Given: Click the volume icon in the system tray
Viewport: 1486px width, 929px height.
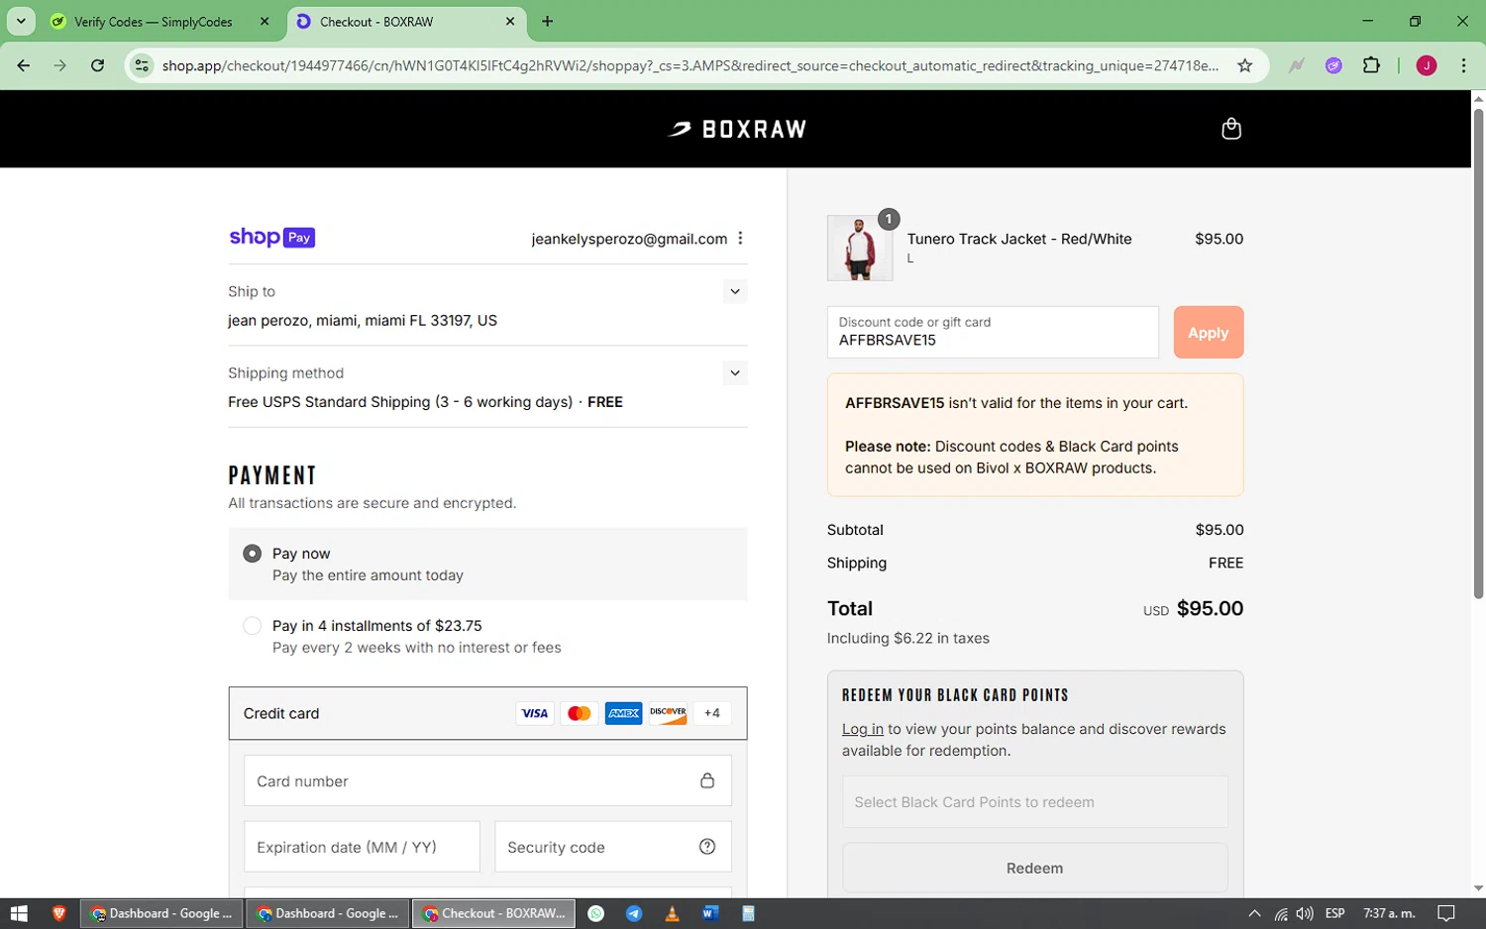Looking at the screenshot, I should coord(1305,913).
